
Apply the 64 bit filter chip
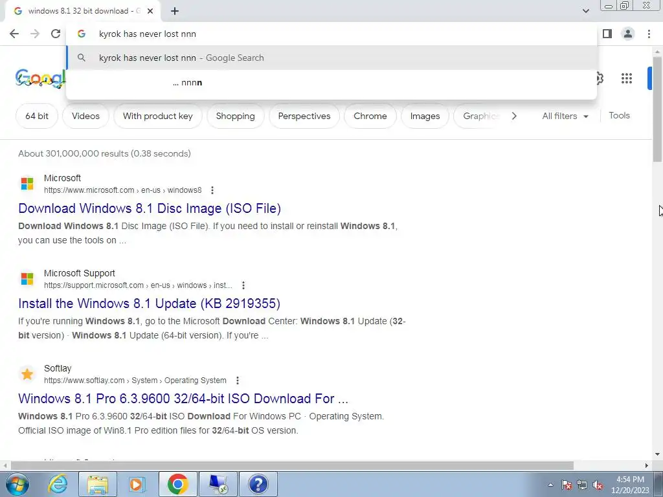click(37, 116)
